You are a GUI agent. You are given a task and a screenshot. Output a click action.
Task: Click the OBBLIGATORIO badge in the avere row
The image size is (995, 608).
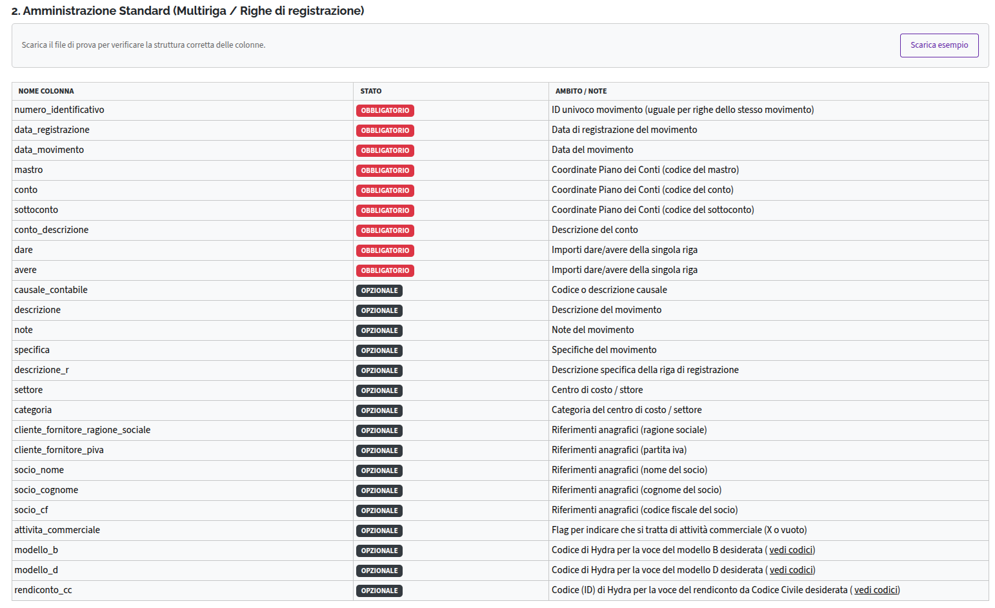pos(385,270)
